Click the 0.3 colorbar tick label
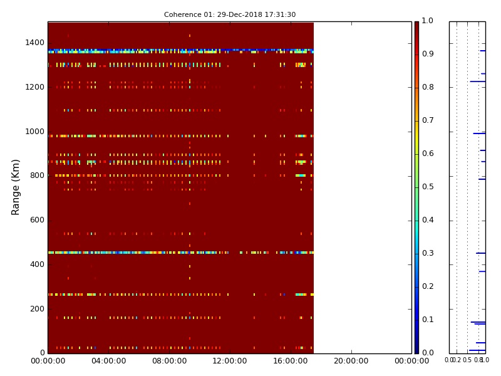501x376 pixels. coord(428,253)
